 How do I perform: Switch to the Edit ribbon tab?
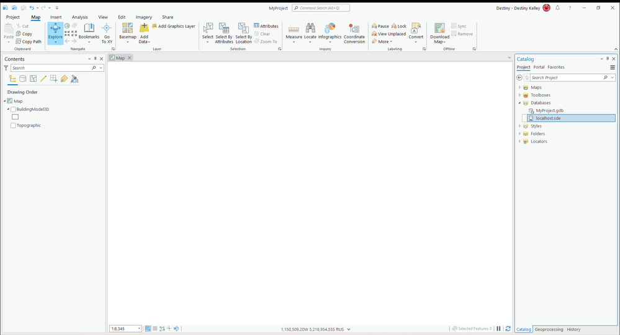[x=122, y=17]
